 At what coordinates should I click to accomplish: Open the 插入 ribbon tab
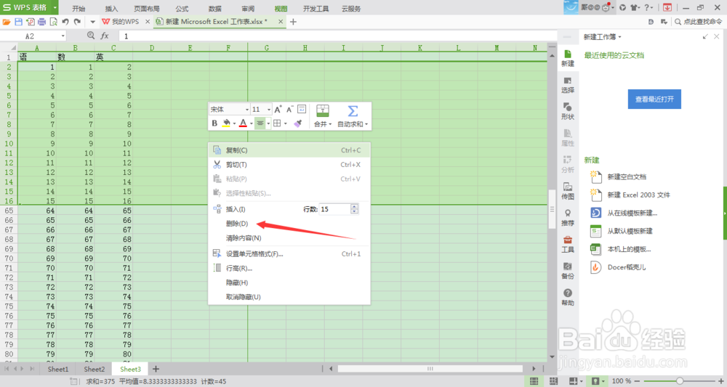pos(112,8)
